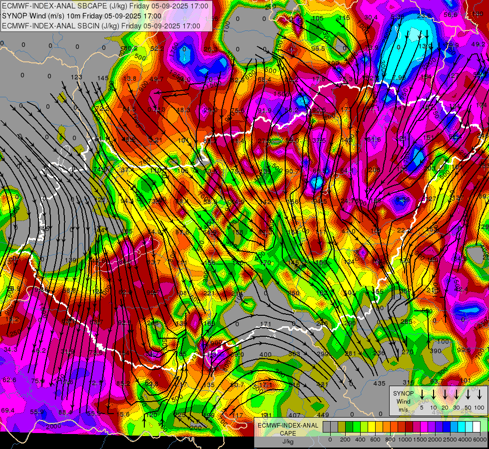
Task: Click the map value 221
Action: pos(209,293)
